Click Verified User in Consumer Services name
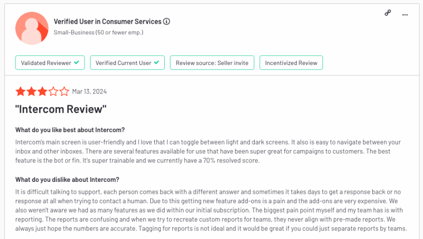The image size is (423, 239). pos(107,21)
